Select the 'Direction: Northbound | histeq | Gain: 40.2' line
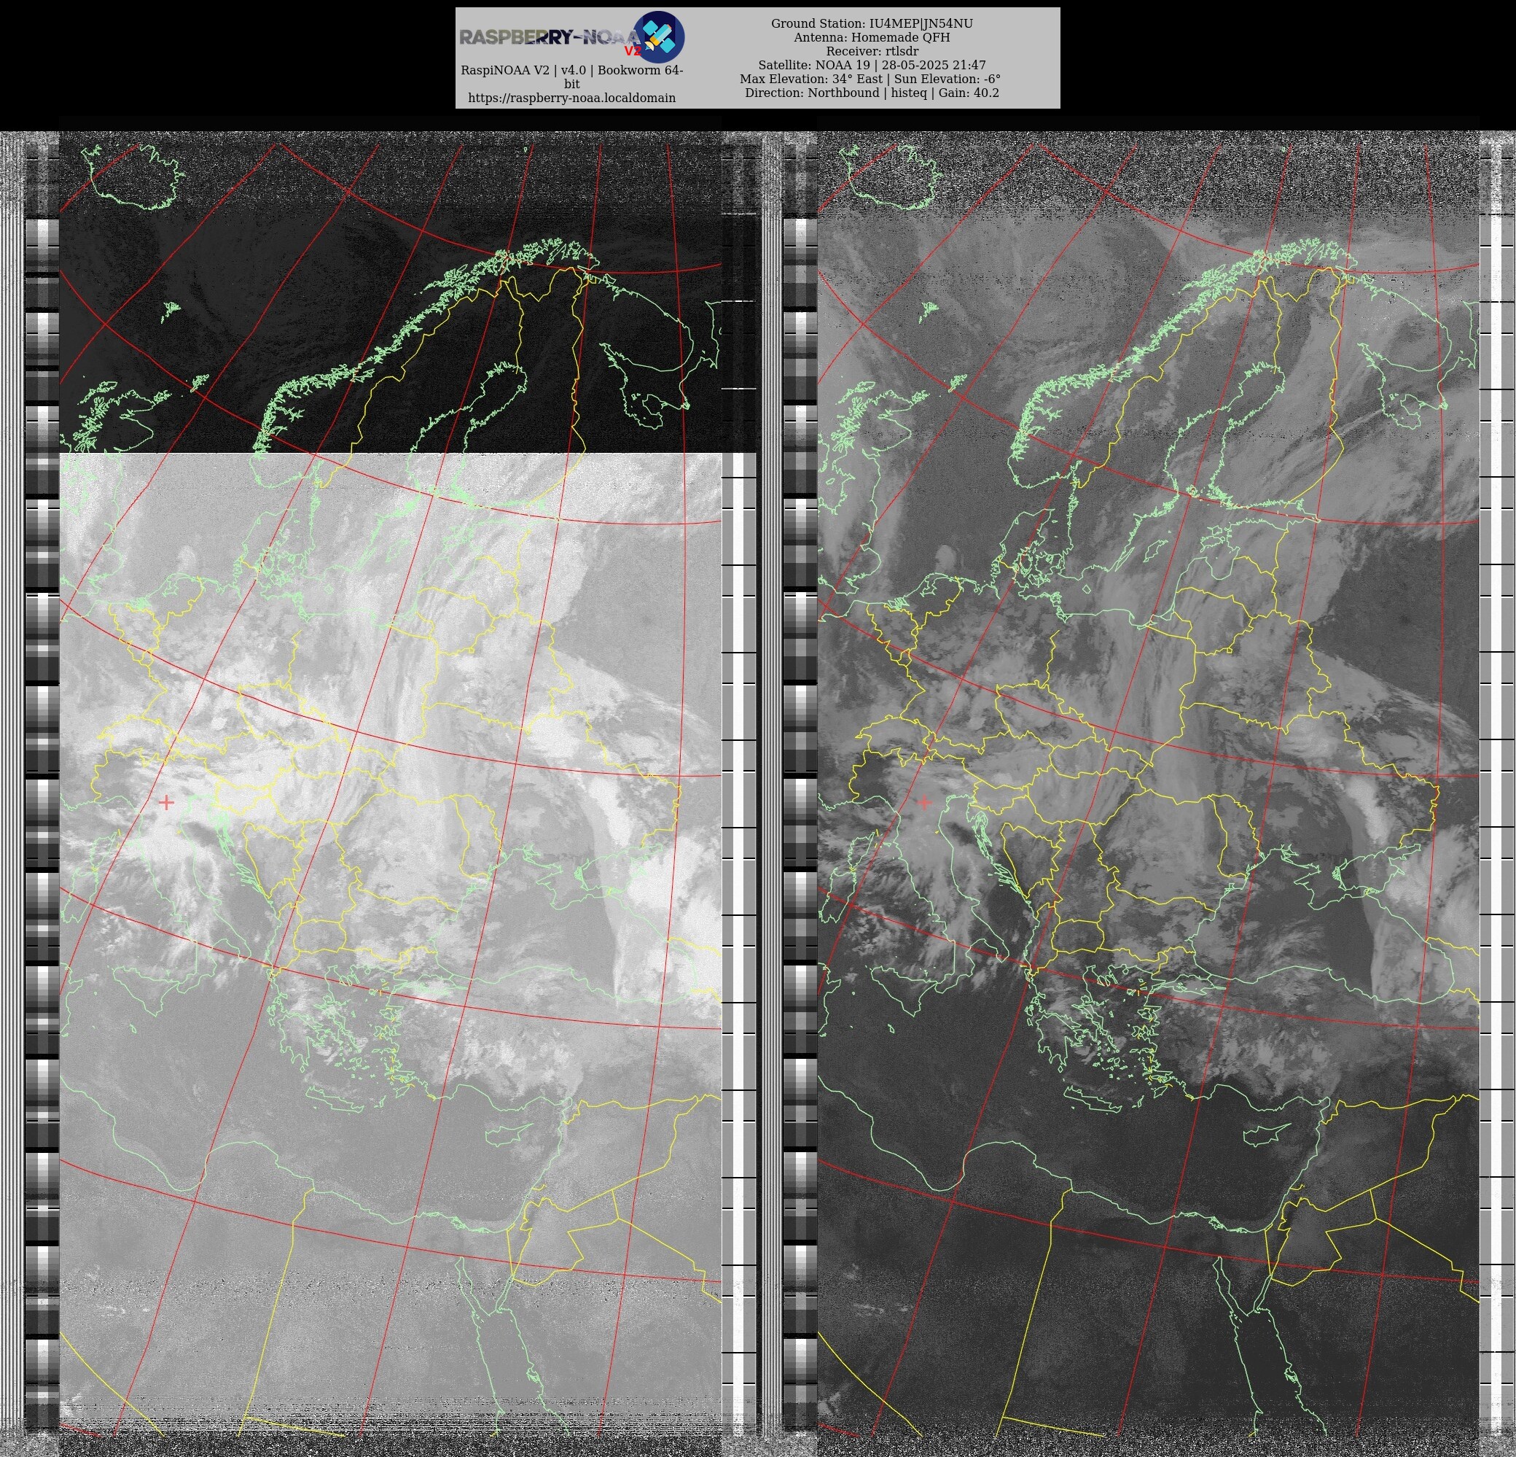Image resolution: width=1516 pixels, height=1457 pixels. click(x=872, y=93)
